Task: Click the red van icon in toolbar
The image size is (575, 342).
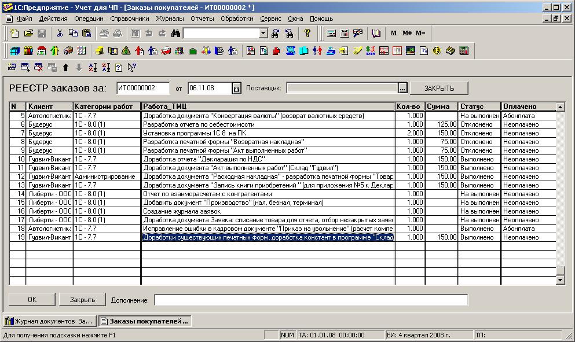Action: pos(166,51)
